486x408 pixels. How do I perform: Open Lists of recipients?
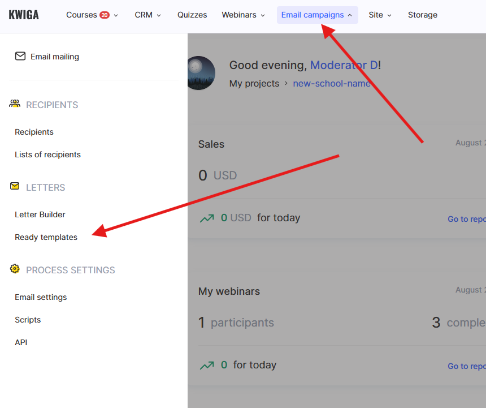tap(47, 154)
